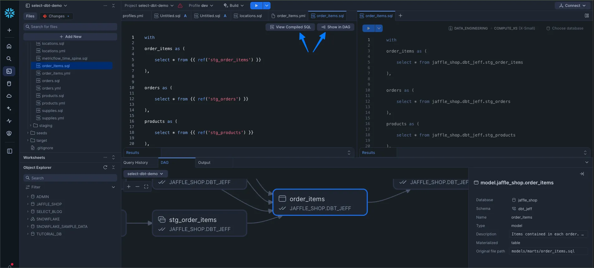
Task: Open the Search magnifier icon in sidebar
Action: click(9, 59)
